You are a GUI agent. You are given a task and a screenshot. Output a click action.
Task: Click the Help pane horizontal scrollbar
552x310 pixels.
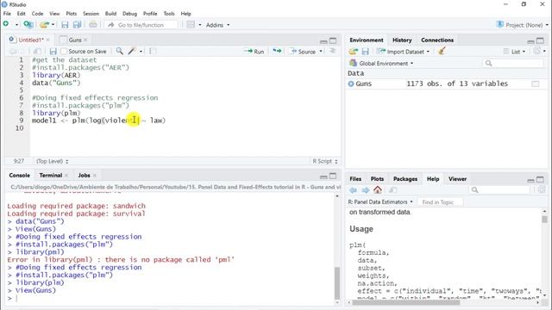[x=406, y=302]
